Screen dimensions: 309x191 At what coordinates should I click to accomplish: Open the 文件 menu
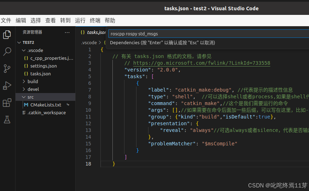coord(6,20)
